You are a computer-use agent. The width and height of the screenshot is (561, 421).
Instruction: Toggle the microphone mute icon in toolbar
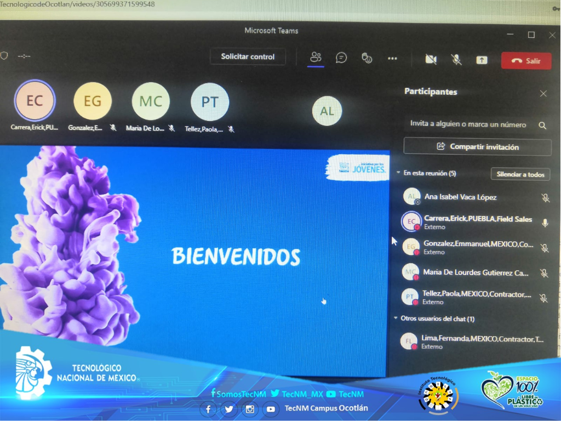456,59
